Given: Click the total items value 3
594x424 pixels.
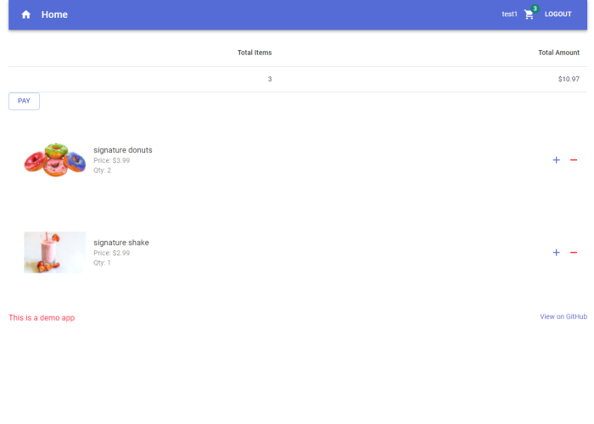Looking at the screenshot, I should [270, 79].
